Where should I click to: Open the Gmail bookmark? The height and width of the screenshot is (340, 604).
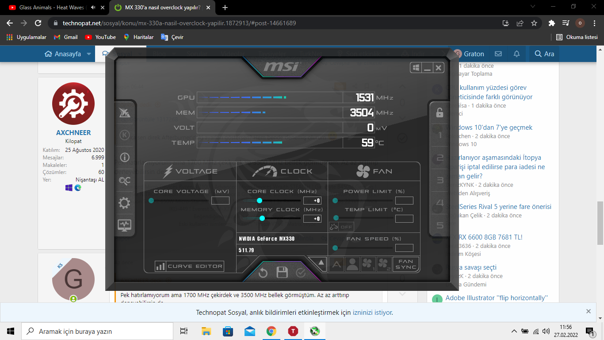[65, 37]
